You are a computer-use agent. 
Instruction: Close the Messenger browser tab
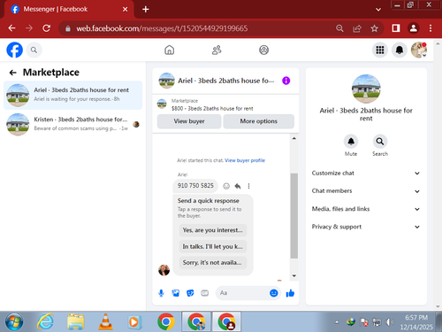coord(126,10)
